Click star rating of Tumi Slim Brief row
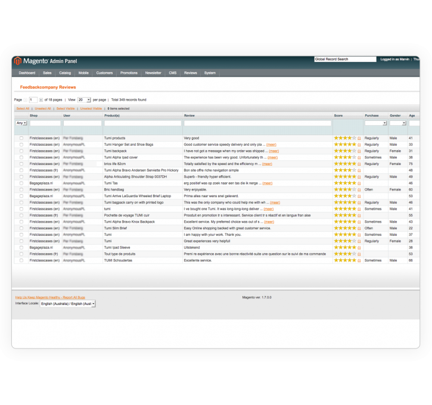The height and width of the screenshot is (405, 432). pyautogui.click(x=345, y=228)
